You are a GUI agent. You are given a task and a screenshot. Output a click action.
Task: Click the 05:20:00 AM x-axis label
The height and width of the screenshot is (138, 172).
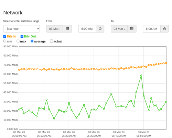point(69,136)
